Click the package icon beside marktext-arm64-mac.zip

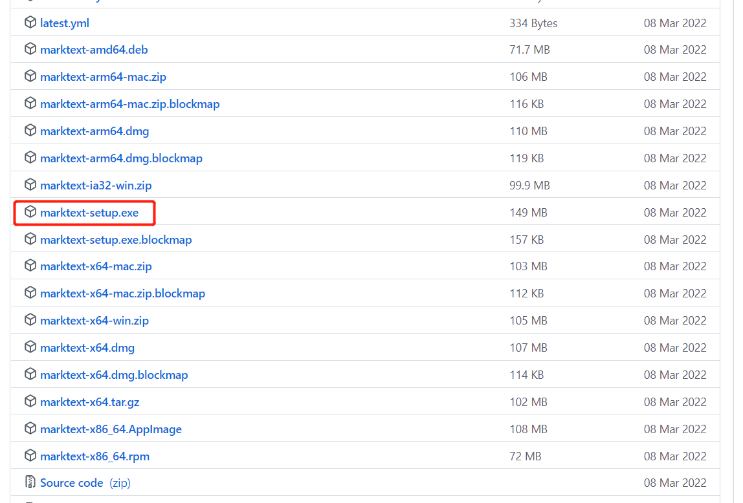(x=30, y=76)
